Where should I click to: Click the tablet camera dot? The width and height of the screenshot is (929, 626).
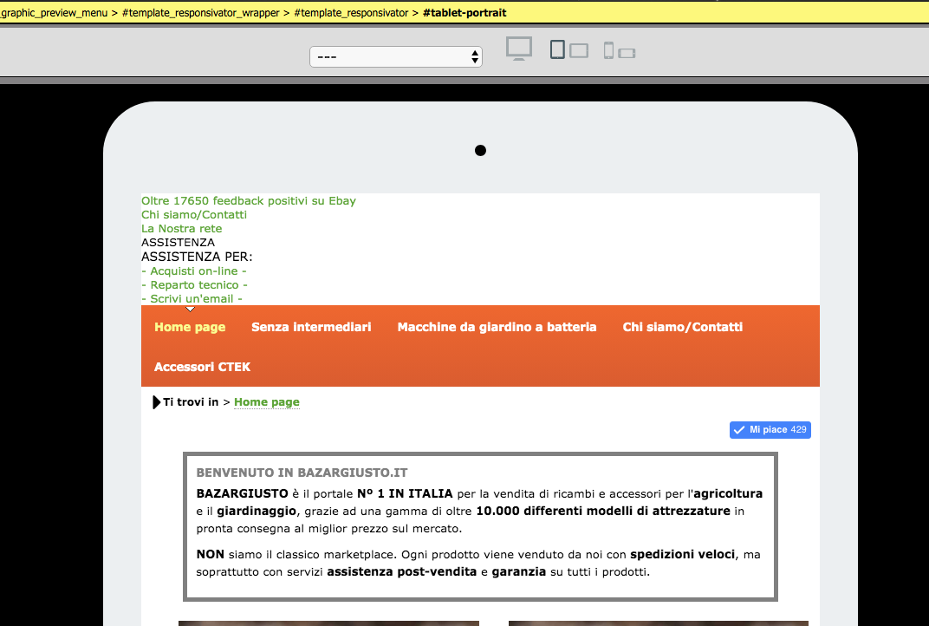coord(480,151)
